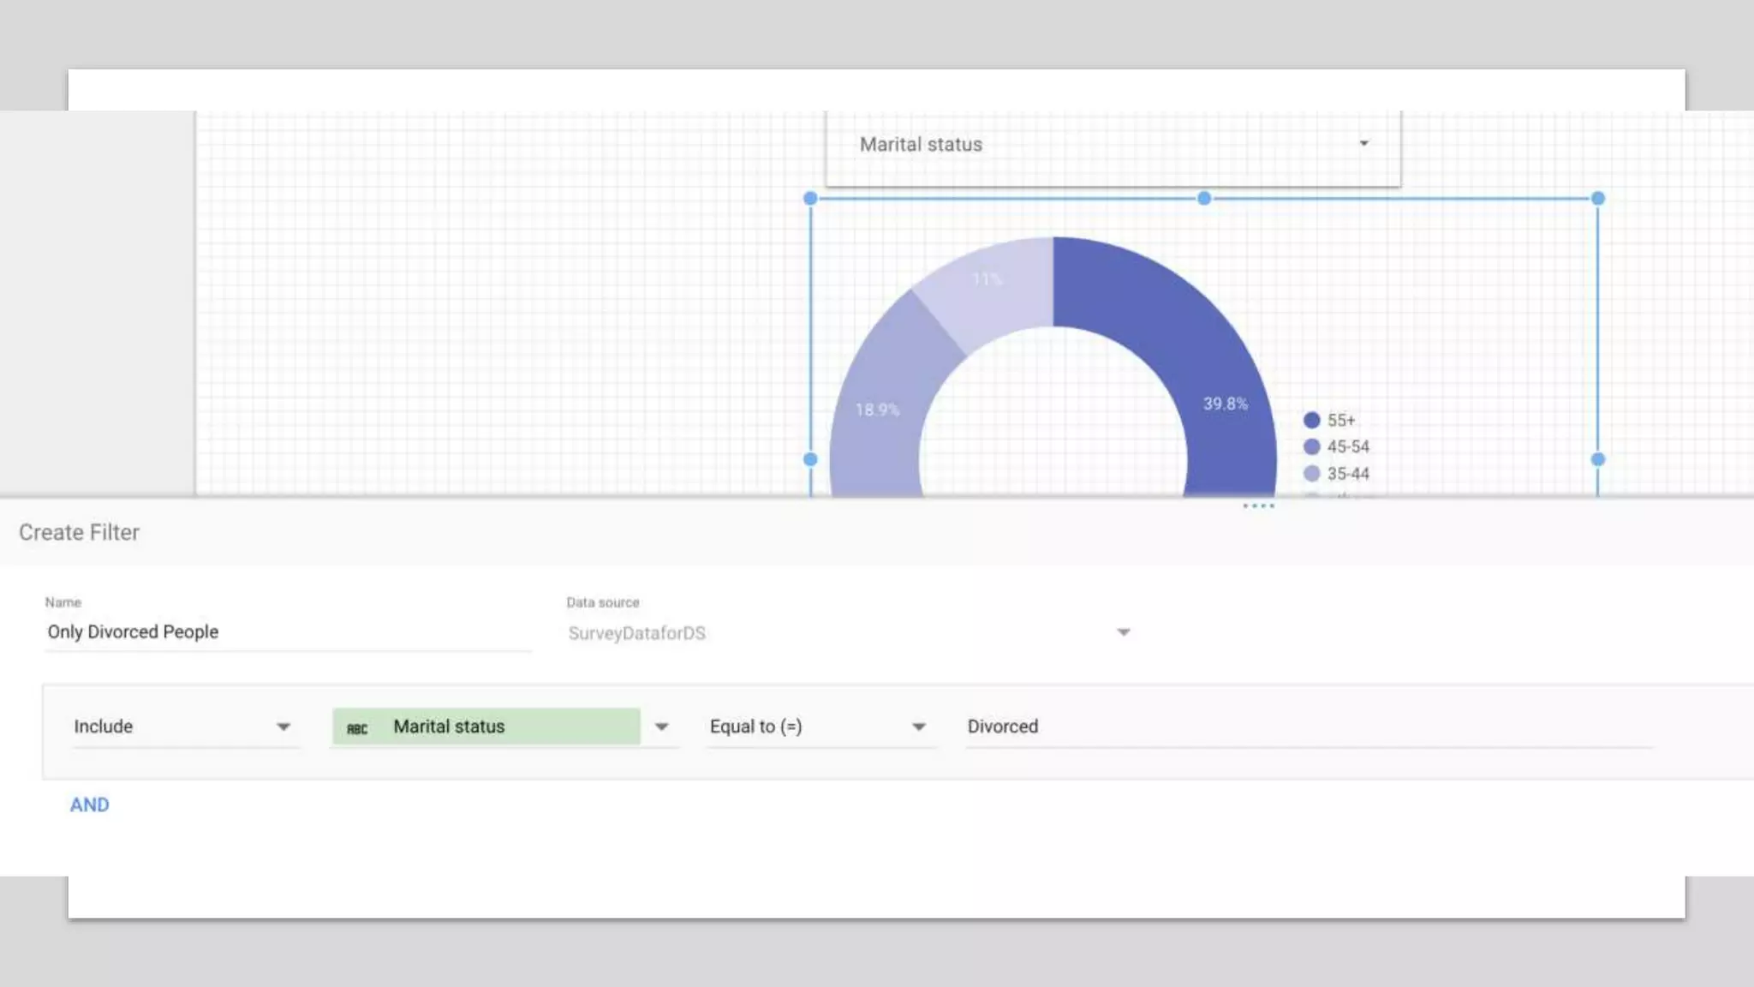Click the right-middle resize handle of the chart
1754x987 pixels.
pyautogui.click(x=1598, y=459)
